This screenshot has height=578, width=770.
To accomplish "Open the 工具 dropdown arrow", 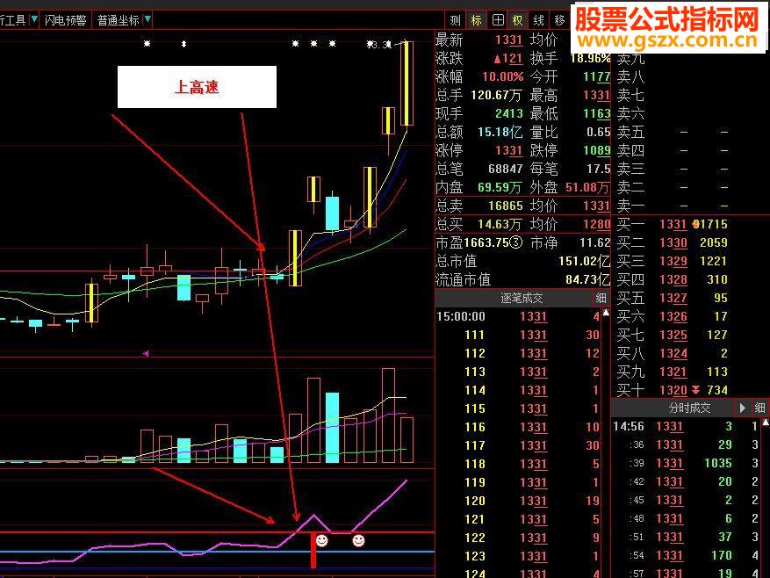I will 34,19.
